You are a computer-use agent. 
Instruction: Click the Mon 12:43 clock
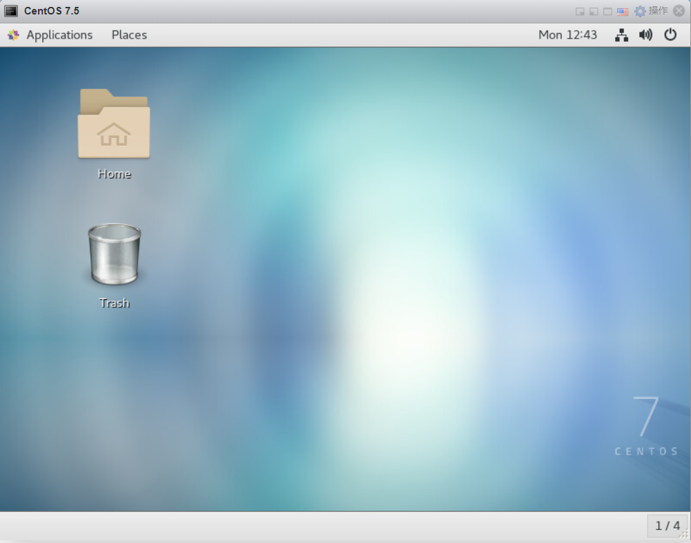click(x=567, y=34)
